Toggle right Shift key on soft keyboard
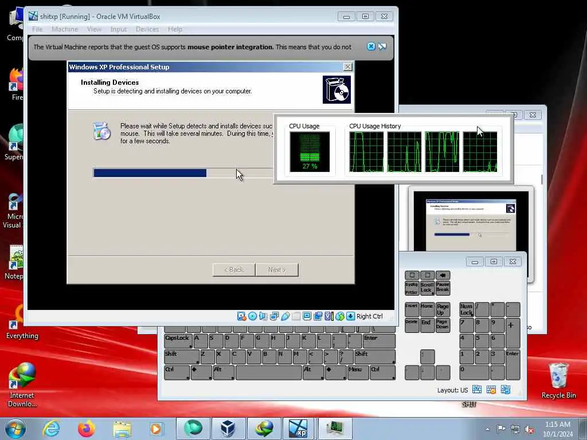 [x=374, y=357]
